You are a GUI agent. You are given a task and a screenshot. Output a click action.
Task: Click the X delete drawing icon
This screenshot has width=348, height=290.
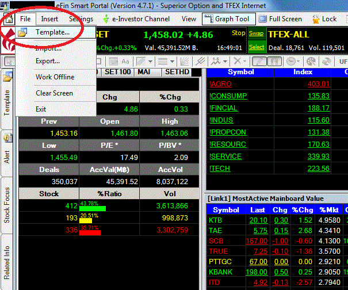(x=237, y=62)
